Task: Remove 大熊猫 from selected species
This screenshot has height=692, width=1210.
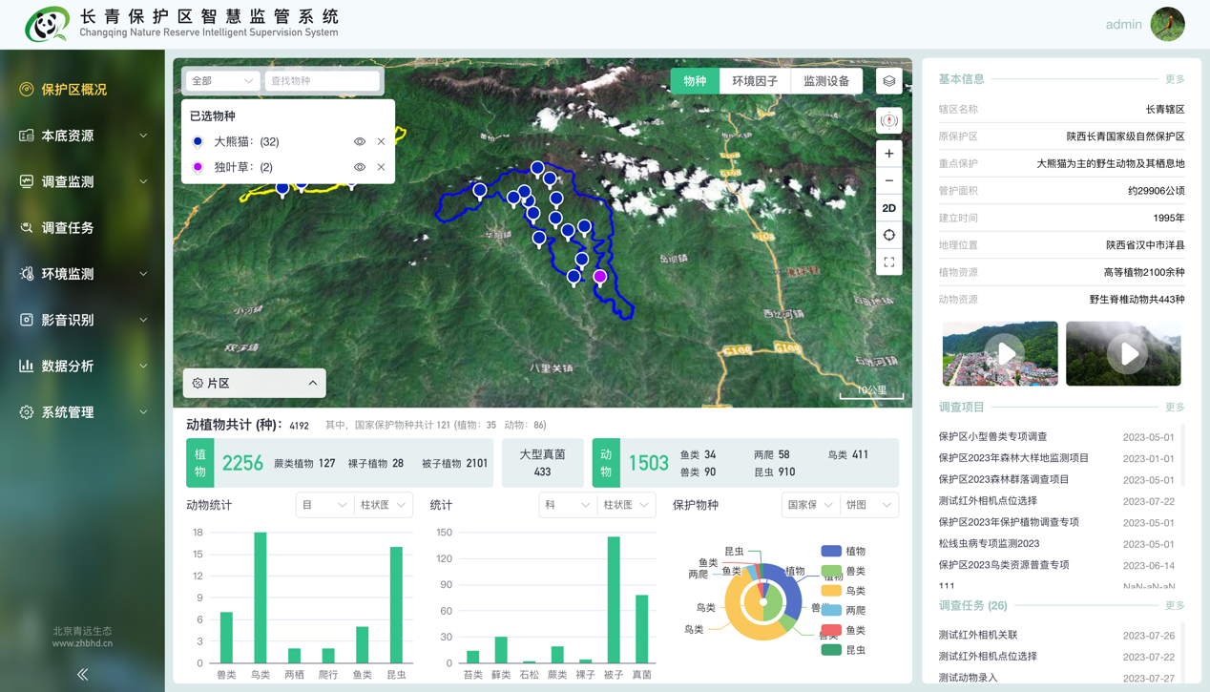Action: tap(381, 141)
